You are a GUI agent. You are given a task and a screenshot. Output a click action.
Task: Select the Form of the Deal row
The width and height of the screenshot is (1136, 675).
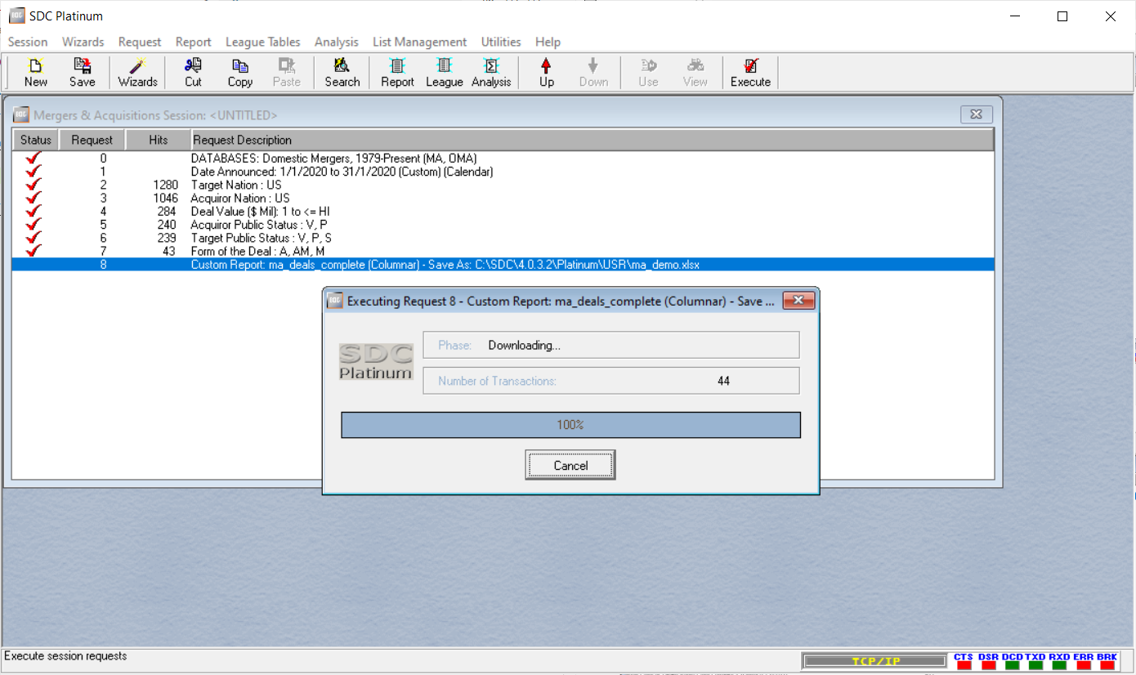(503, 251)
